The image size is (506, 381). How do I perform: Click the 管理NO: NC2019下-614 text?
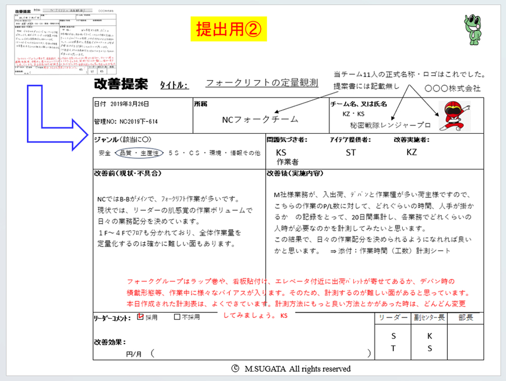point(125,121)
